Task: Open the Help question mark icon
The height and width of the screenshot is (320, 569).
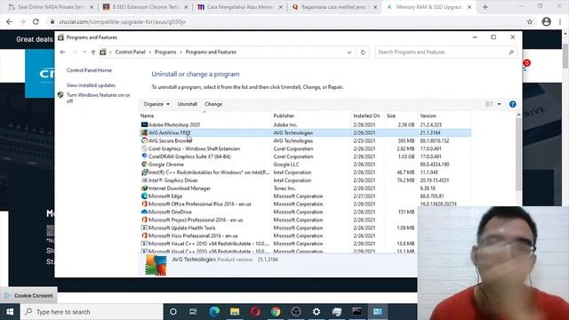Action: pyautogui.click(x=512, y=104)
